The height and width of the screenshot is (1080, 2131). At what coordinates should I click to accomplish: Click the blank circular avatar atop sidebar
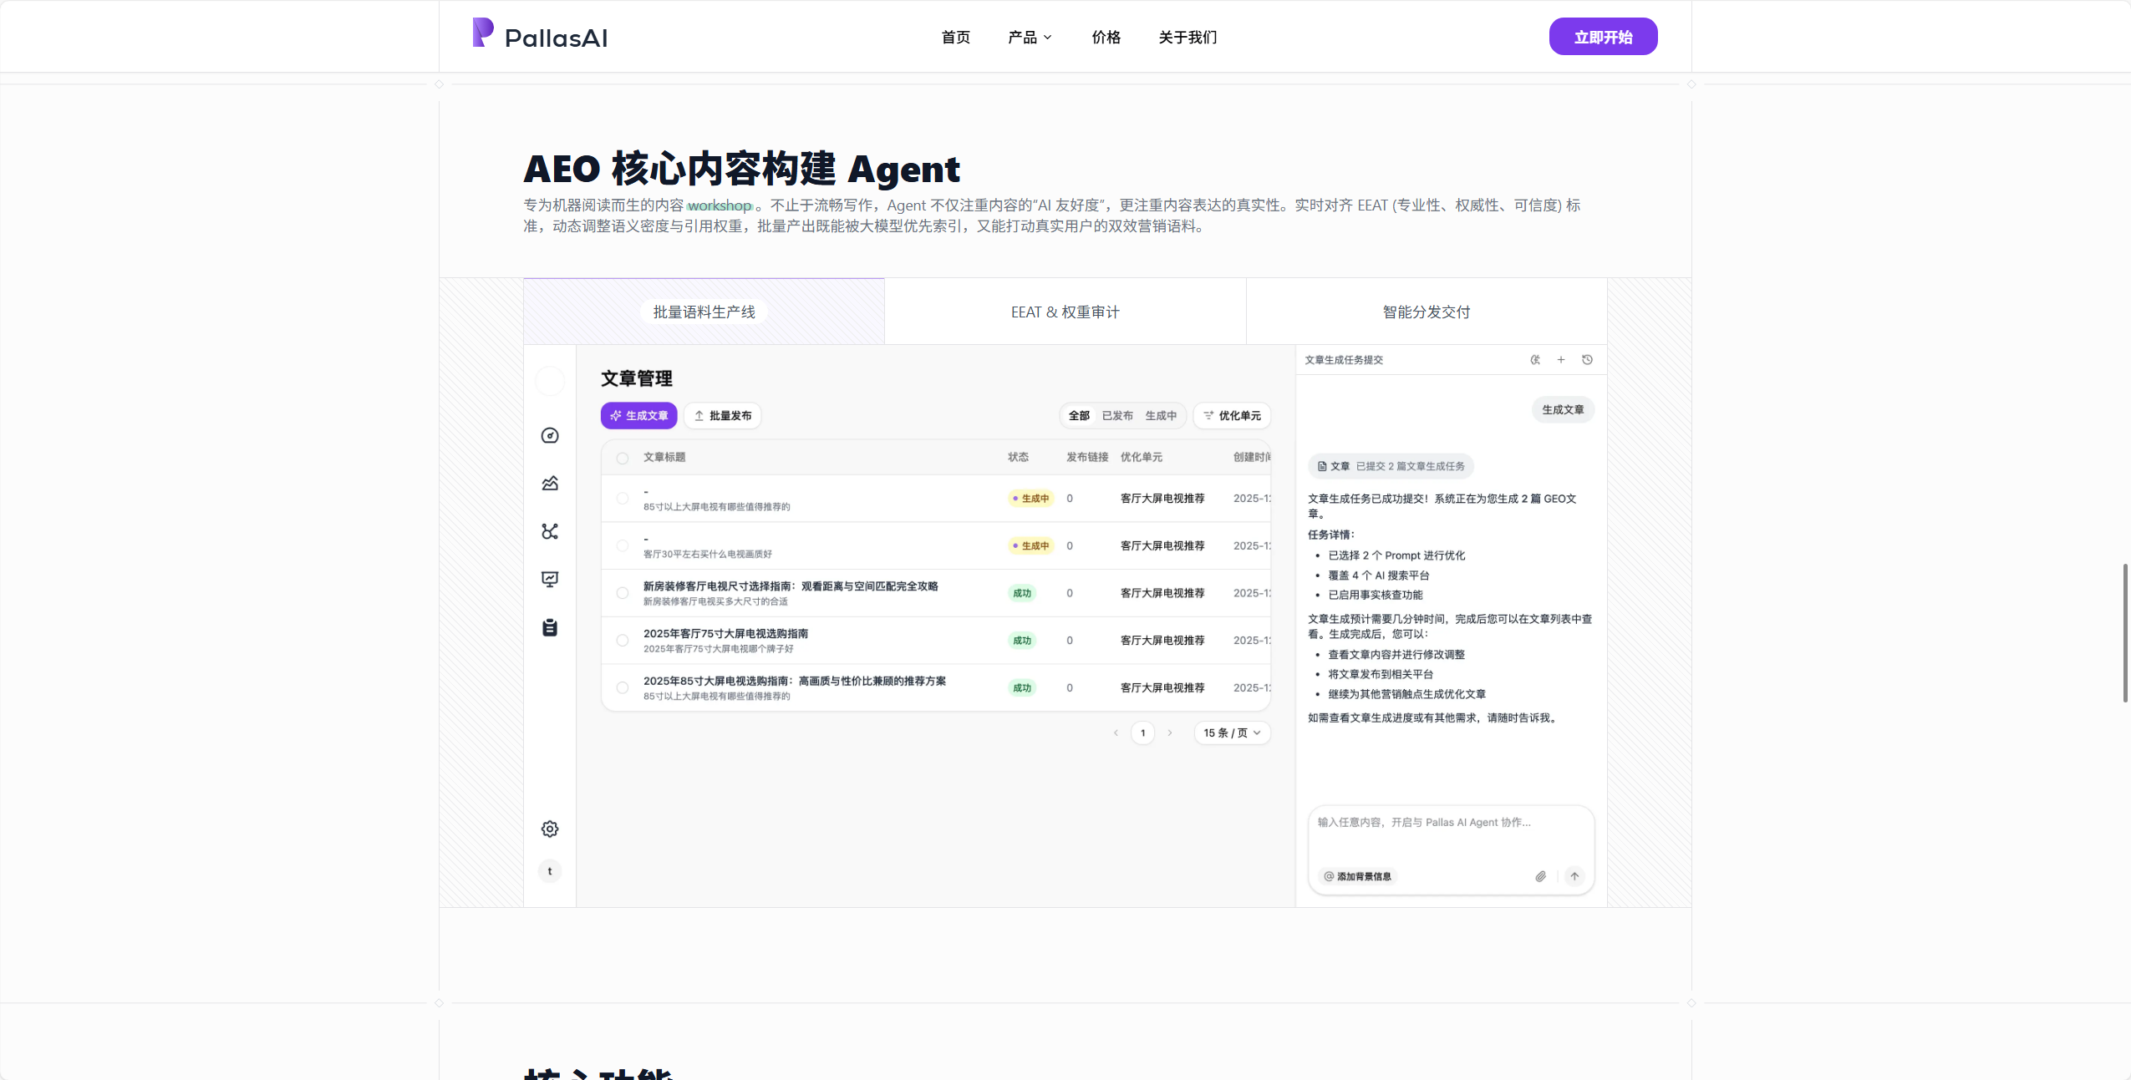click(550, 381)
